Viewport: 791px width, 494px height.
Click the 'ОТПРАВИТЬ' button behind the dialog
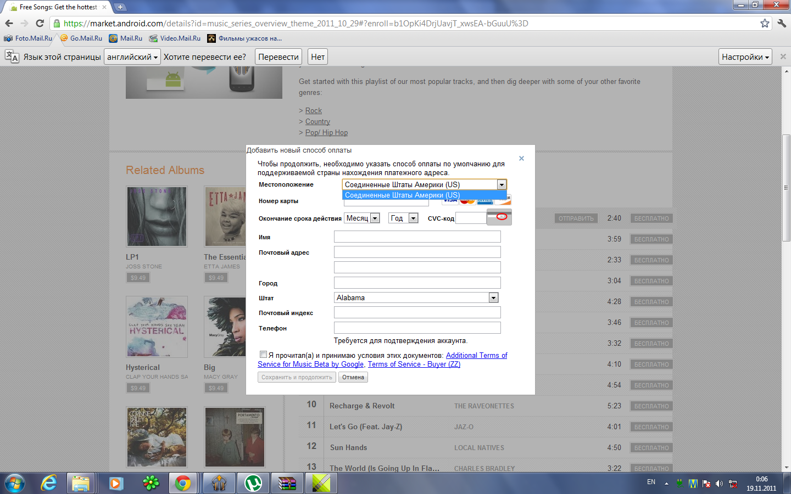pyautogui.click(x=576, y=218)
